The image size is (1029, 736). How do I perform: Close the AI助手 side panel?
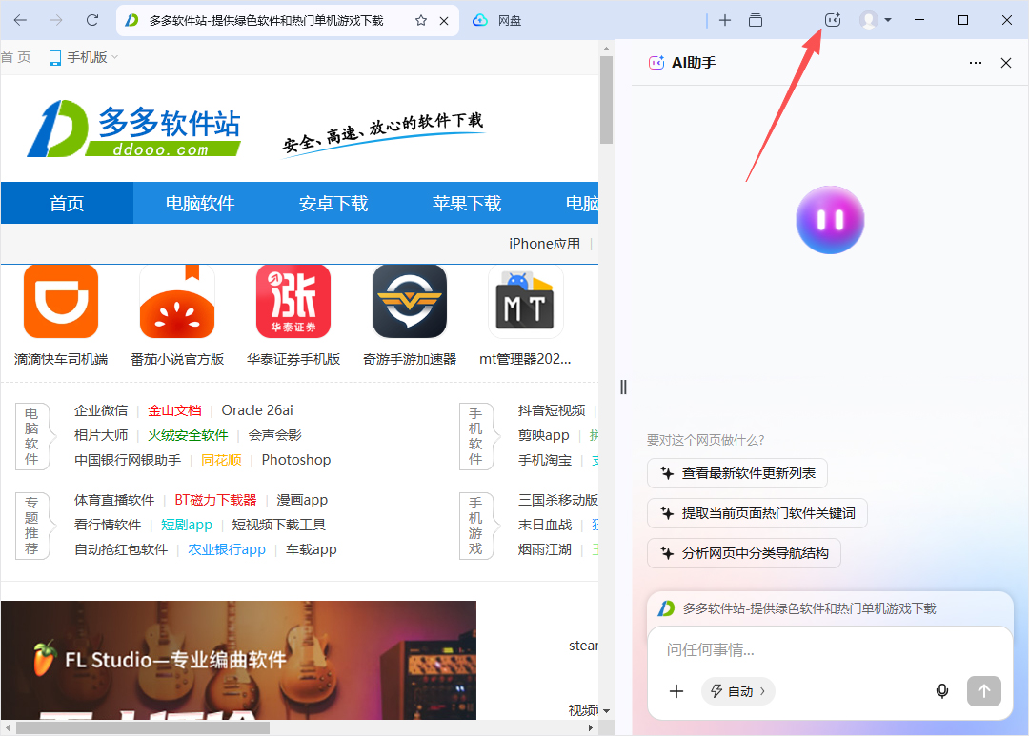point(1006,63)
